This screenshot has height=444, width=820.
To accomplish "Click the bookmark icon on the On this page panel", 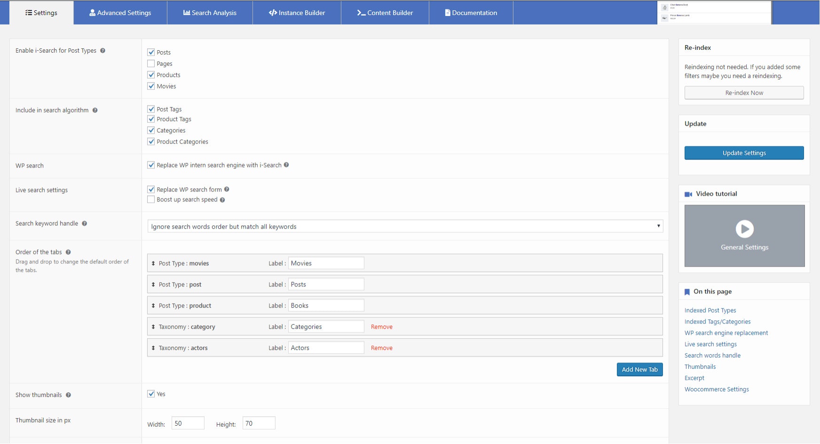I will point(687,291).
